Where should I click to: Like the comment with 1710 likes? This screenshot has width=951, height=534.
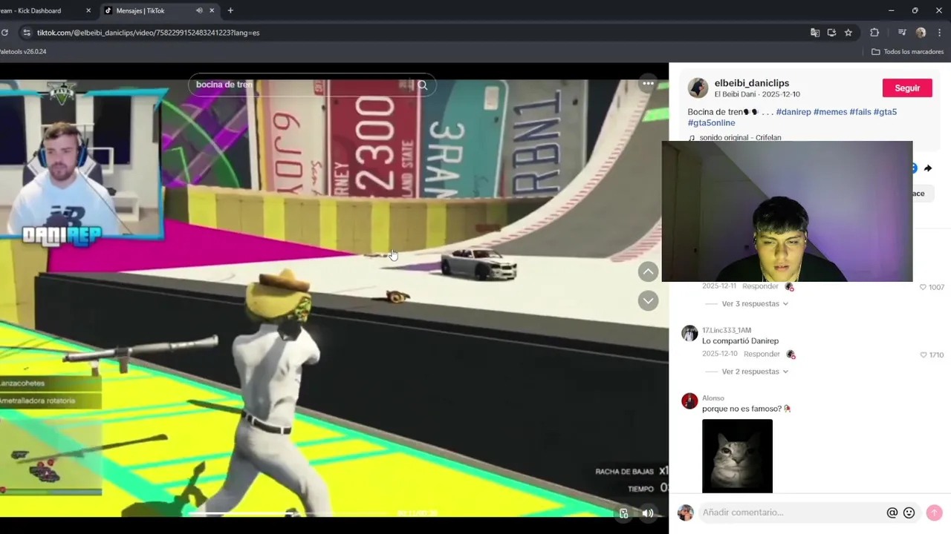coord(924,355)
